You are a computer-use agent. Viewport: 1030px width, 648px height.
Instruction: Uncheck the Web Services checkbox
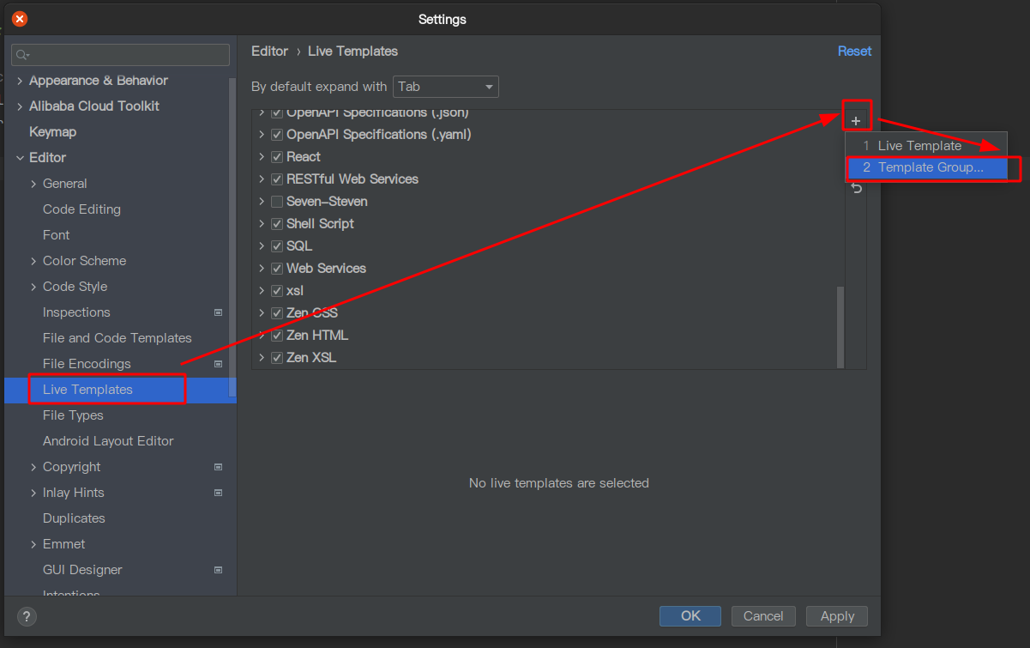(x=277, y=269)
